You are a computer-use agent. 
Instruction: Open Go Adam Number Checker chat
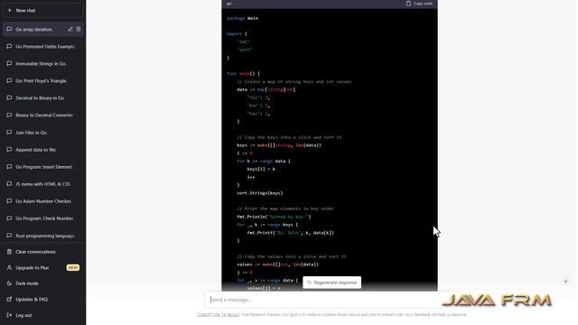pyautogui.click(x=42, y=201)
